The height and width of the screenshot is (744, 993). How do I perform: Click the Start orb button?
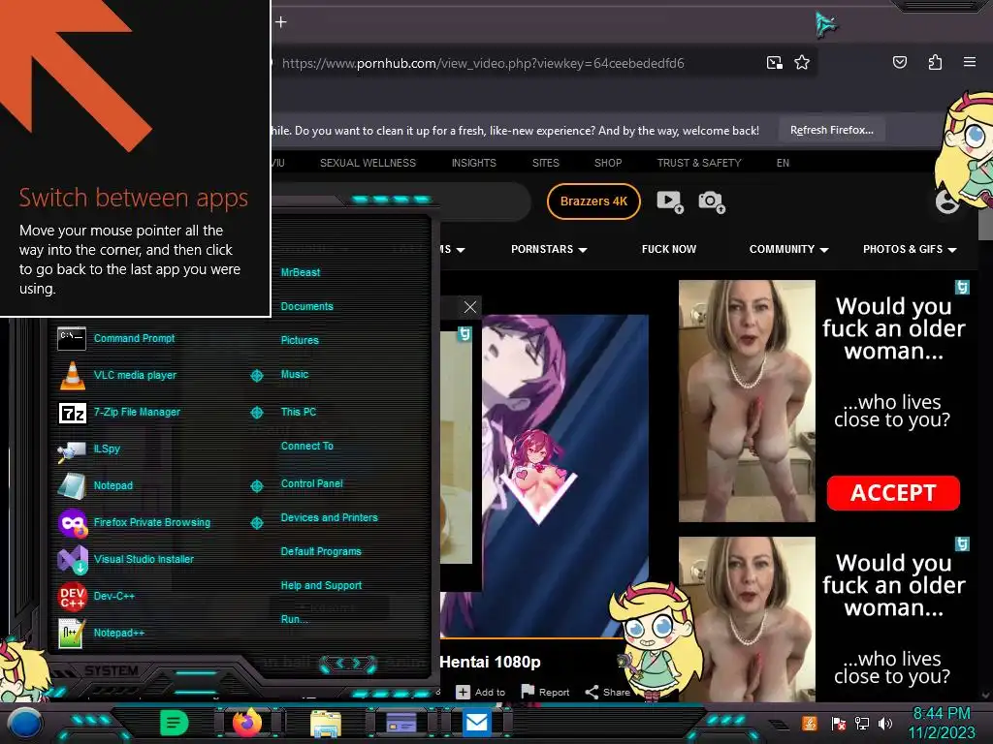tap(24, 723)
